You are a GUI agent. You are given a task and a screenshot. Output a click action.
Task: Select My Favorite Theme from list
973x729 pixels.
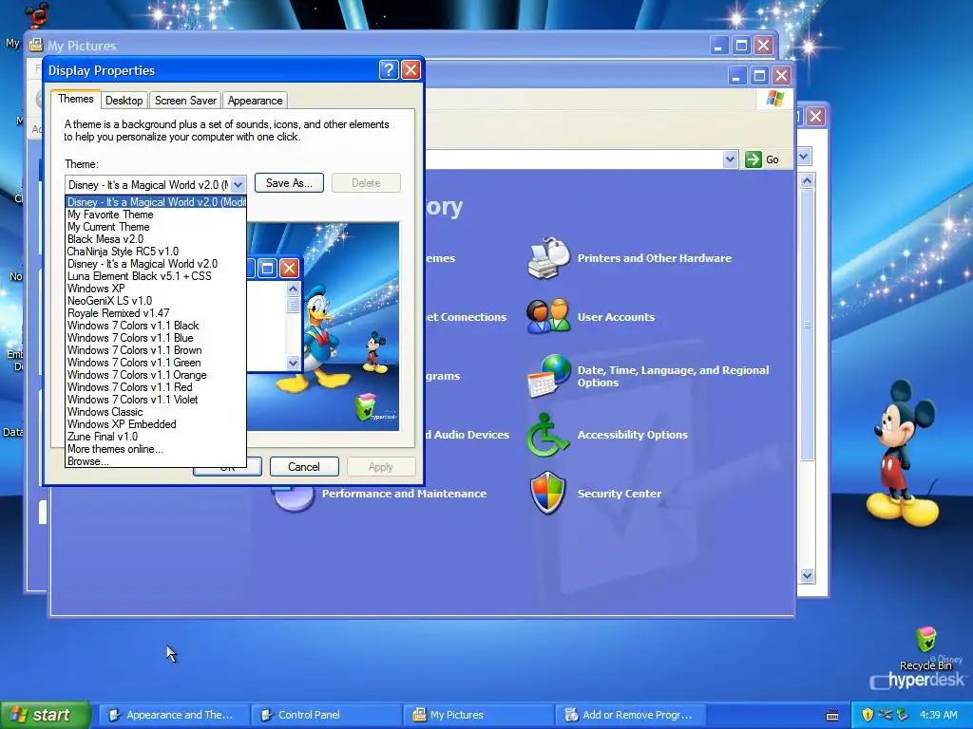156,215
